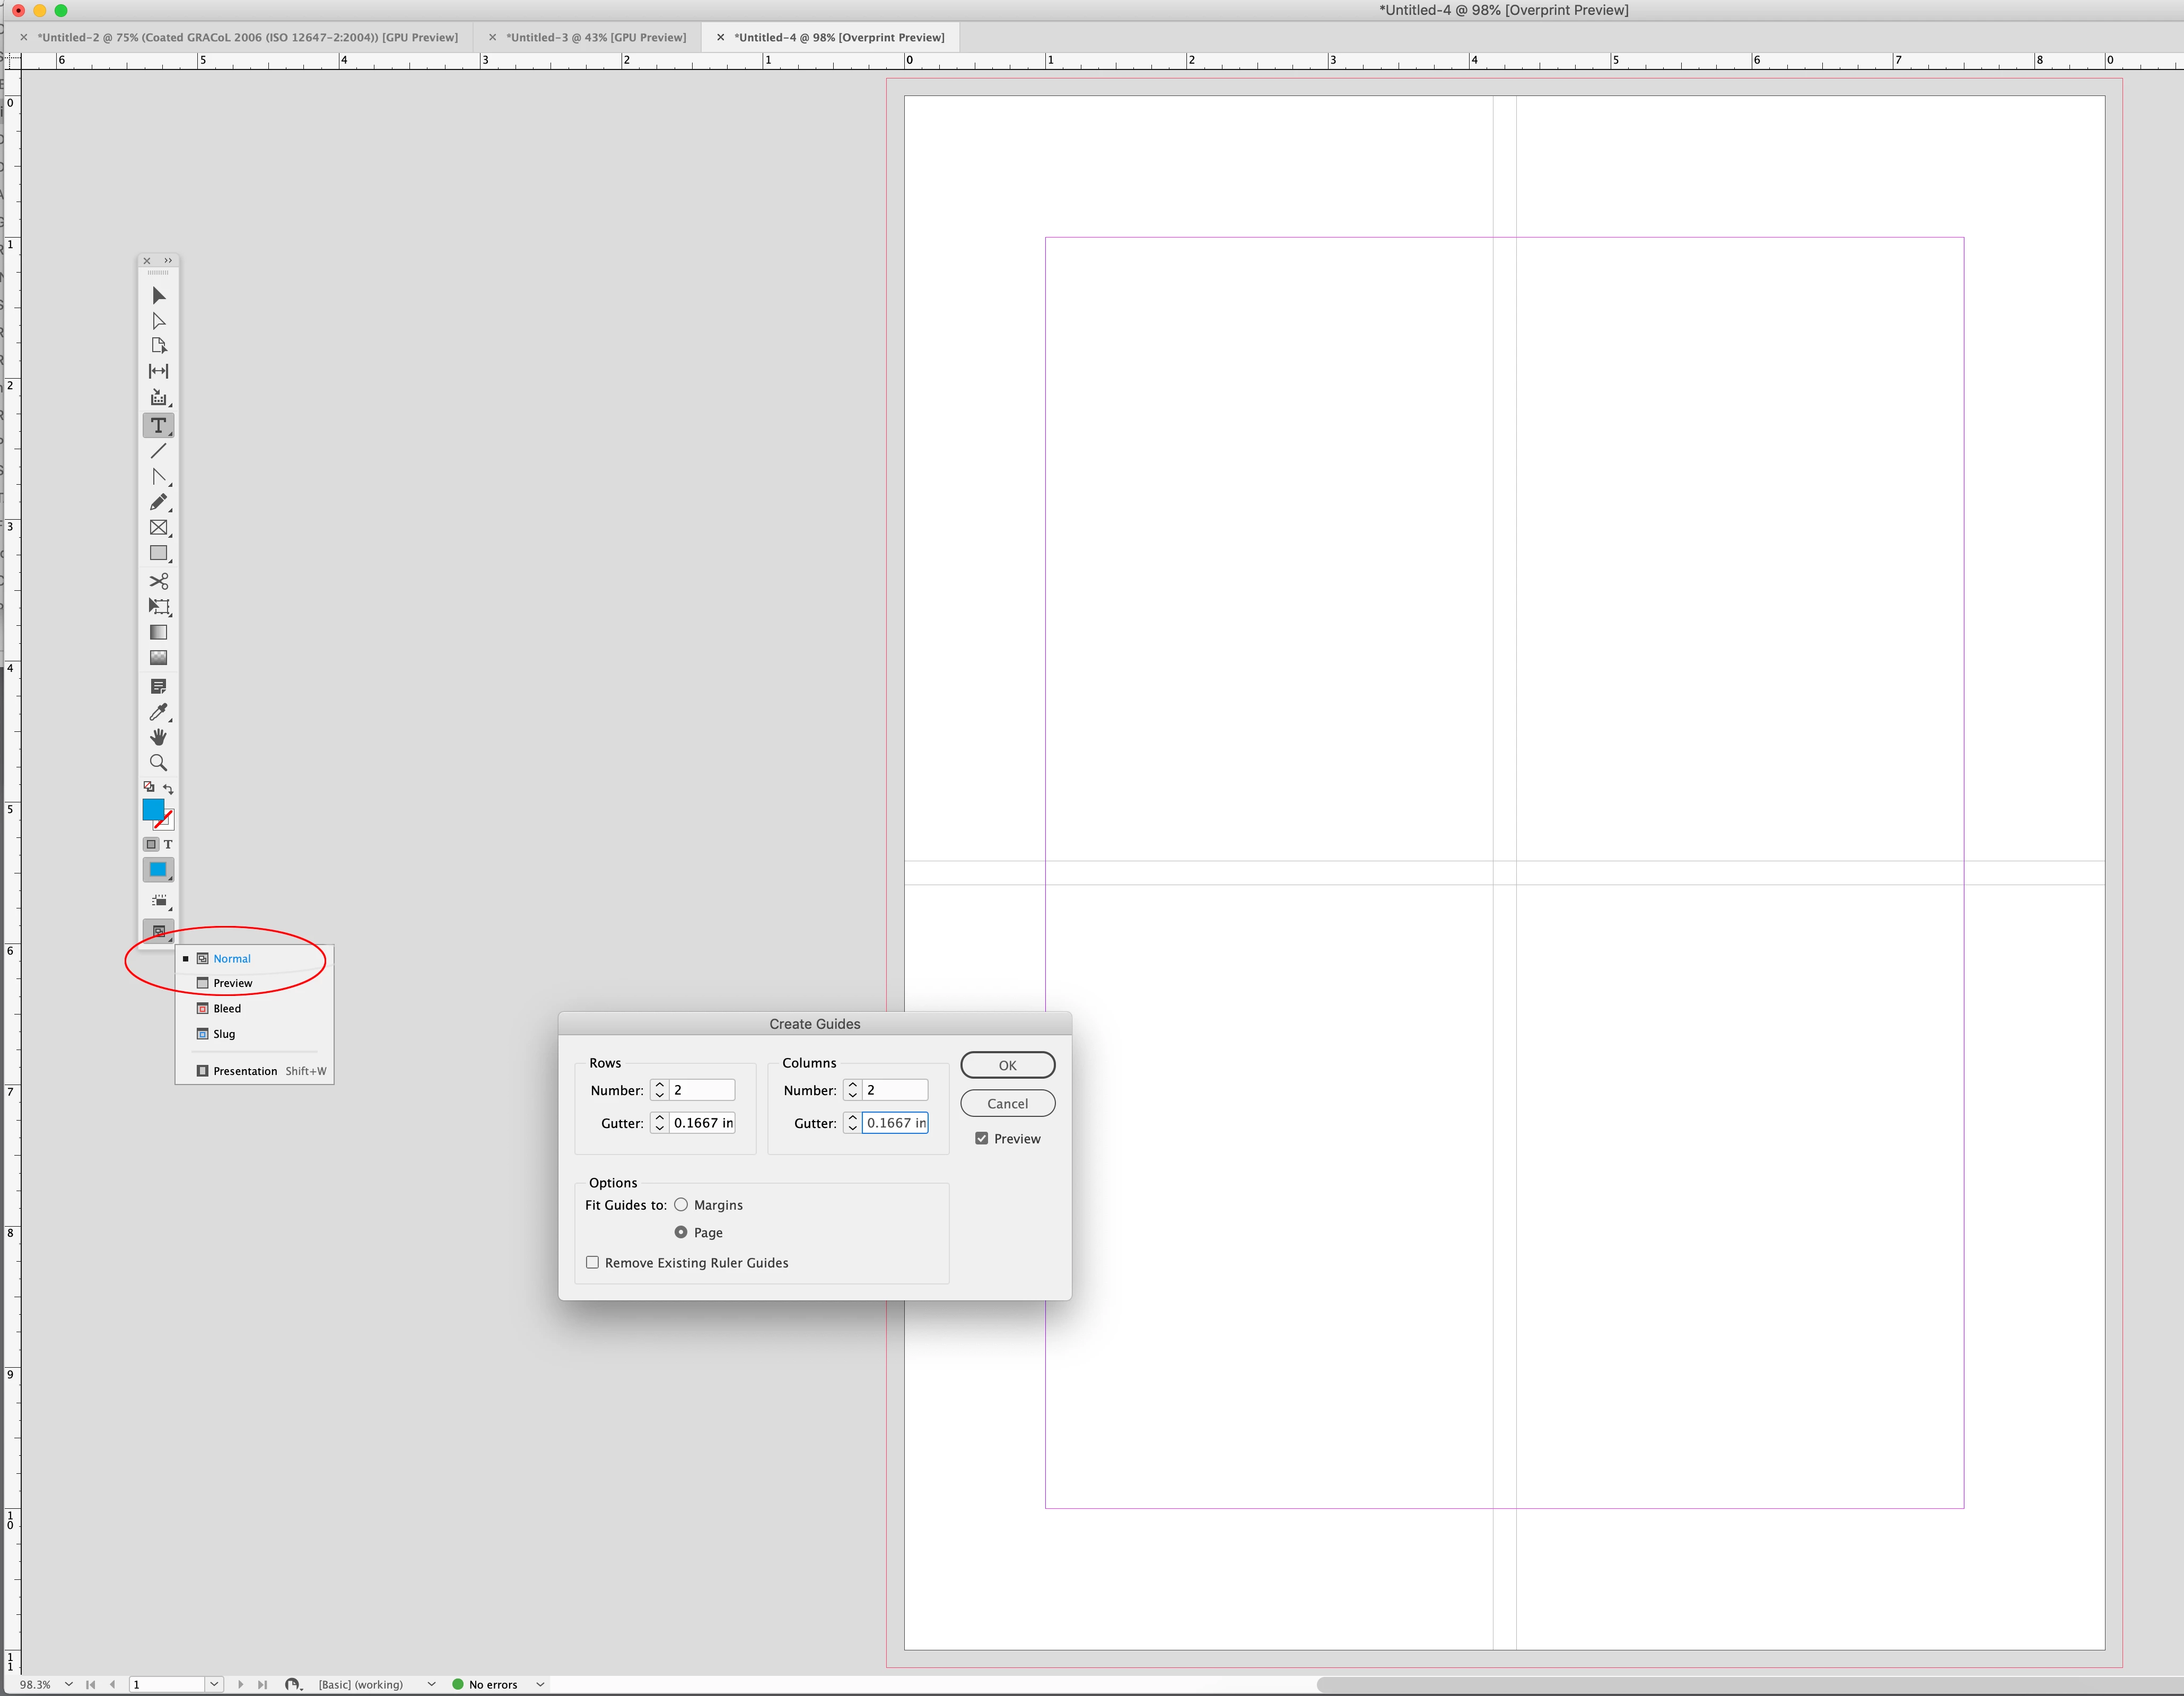
Task: Select the Rectangle Frame tool
Action: [x=158, y=528]
